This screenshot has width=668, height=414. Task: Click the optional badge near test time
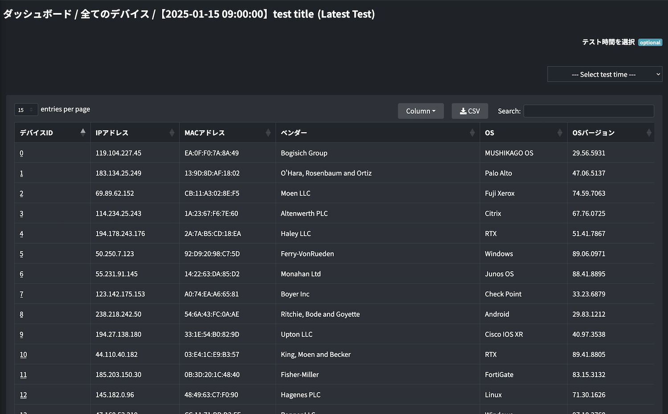click(x=650, y=43)
